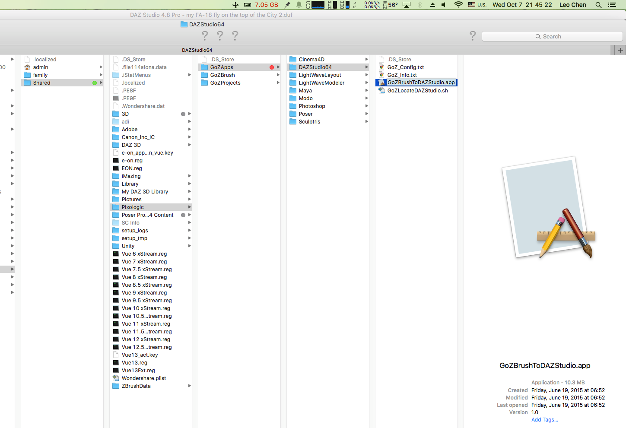626x428 pixels.
Task: Open the Unity folder icon
Action: (x=116, y=246)
